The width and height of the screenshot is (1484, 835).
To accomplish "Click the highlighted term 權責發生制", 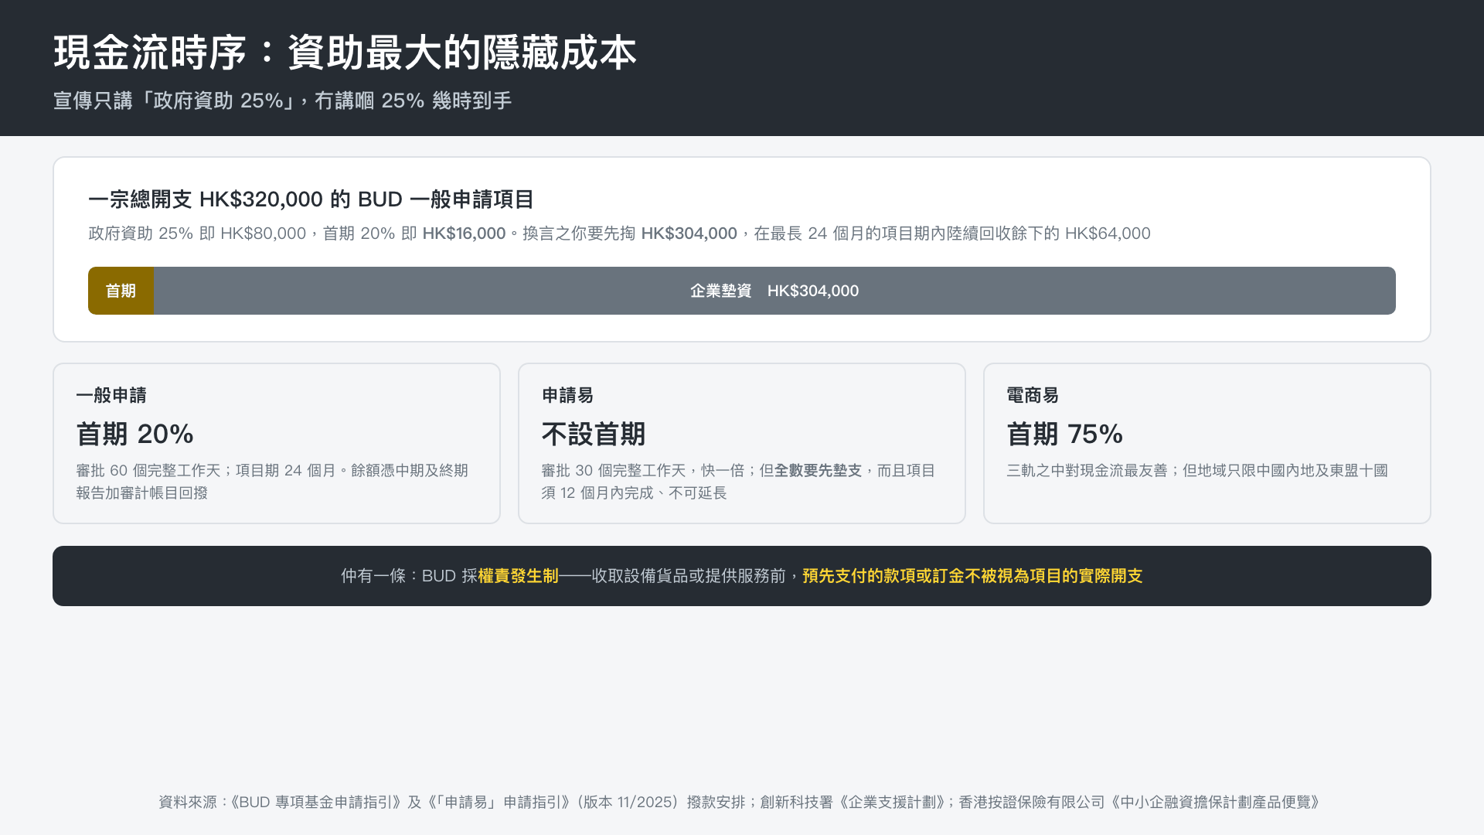I will click(518, 576).
